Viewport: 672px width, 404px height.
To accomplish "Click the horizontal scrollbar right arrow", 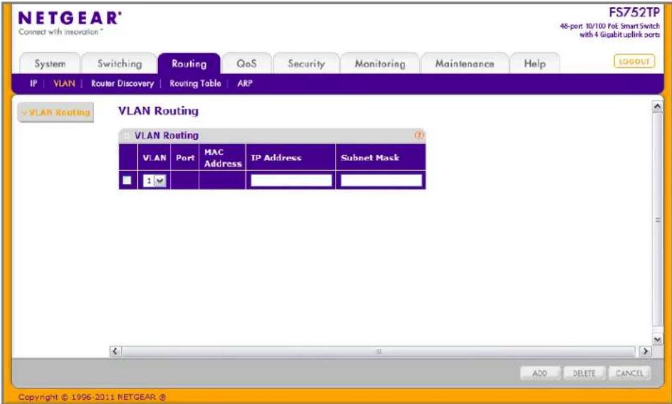I will 645,351.
